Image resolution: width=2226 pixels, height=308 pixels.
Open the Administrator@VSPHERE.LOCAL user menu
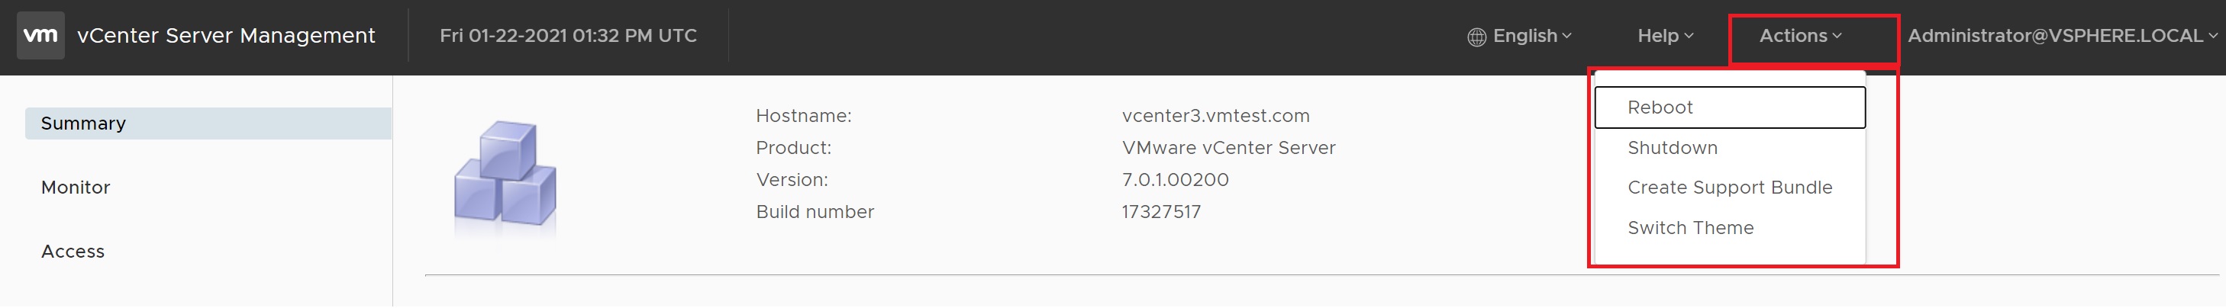[2062, 37]
